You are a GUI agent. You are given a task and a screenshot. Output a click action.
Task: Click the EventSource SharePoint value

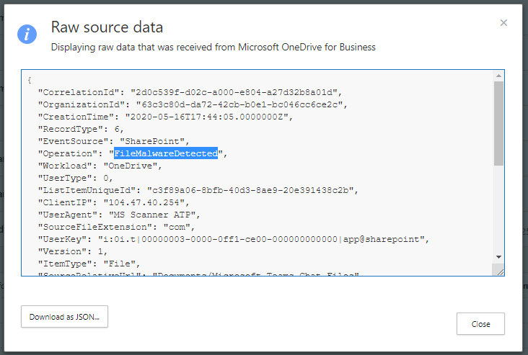click(x=154, y=141)
